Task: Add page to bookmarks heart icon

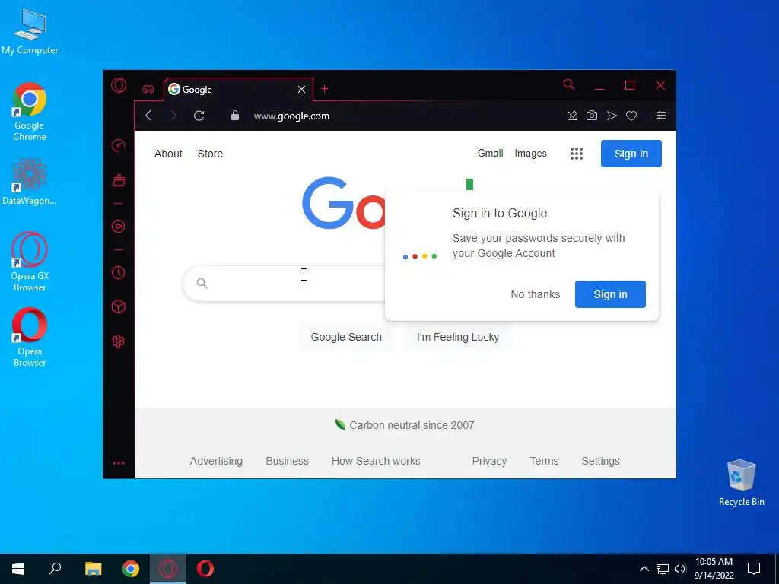Action: (x=631, y=116)
